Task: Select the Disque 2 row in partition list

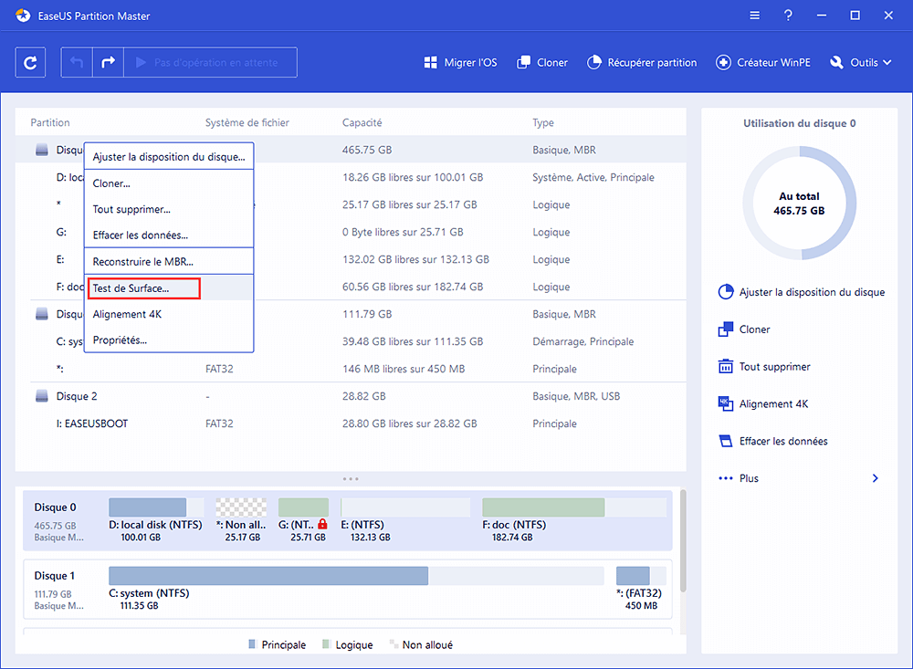Action: click(x=351, y=396)
